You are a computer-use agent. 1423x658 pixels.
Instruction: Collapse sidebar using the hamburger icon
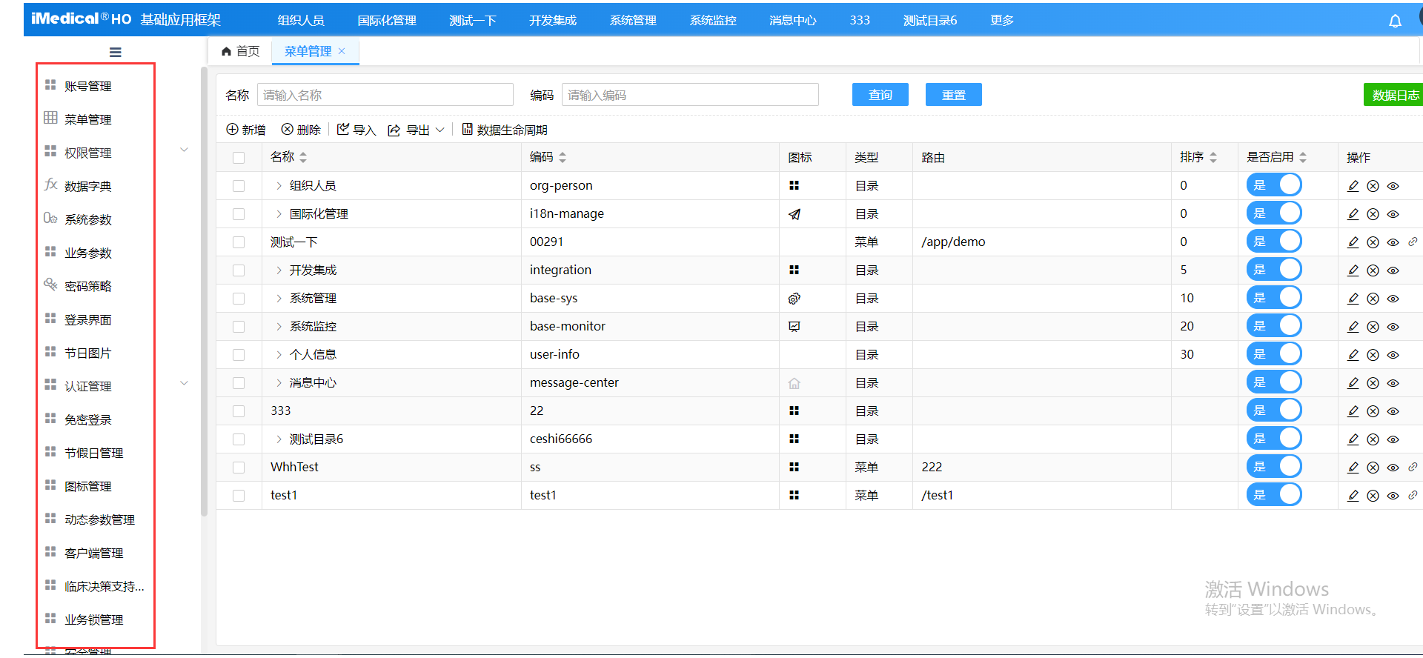pyautogui.click(x=115, y=53)
